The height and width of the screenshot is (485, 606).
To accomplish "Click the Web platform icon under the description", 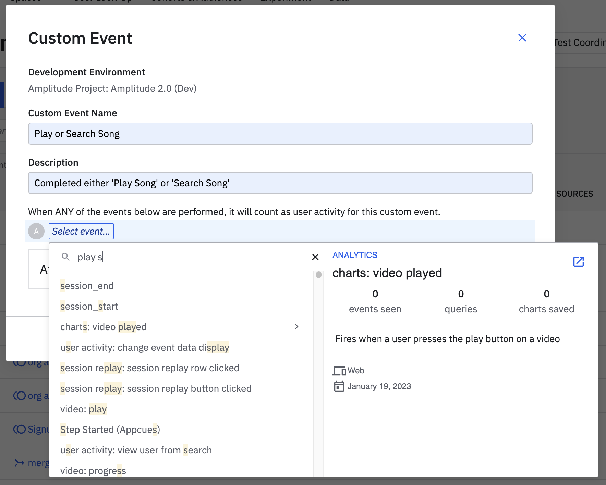I will click(x=339, y=370).
